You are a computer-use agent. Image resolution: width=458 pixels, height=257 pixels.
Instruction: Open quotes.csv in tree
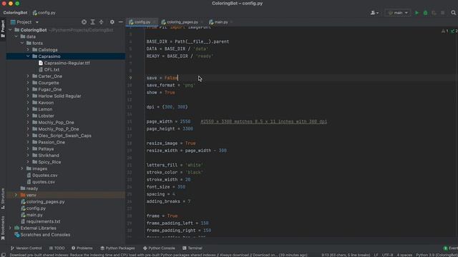click(x=44, y=182)
